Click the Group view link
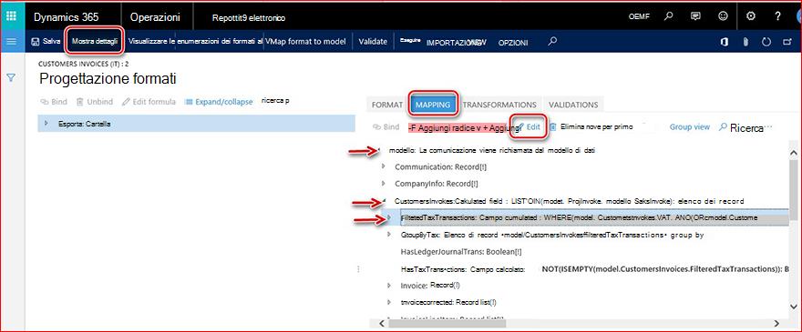Image resolution: width=802 pixels, height=332 pixels. pos(690,126)
